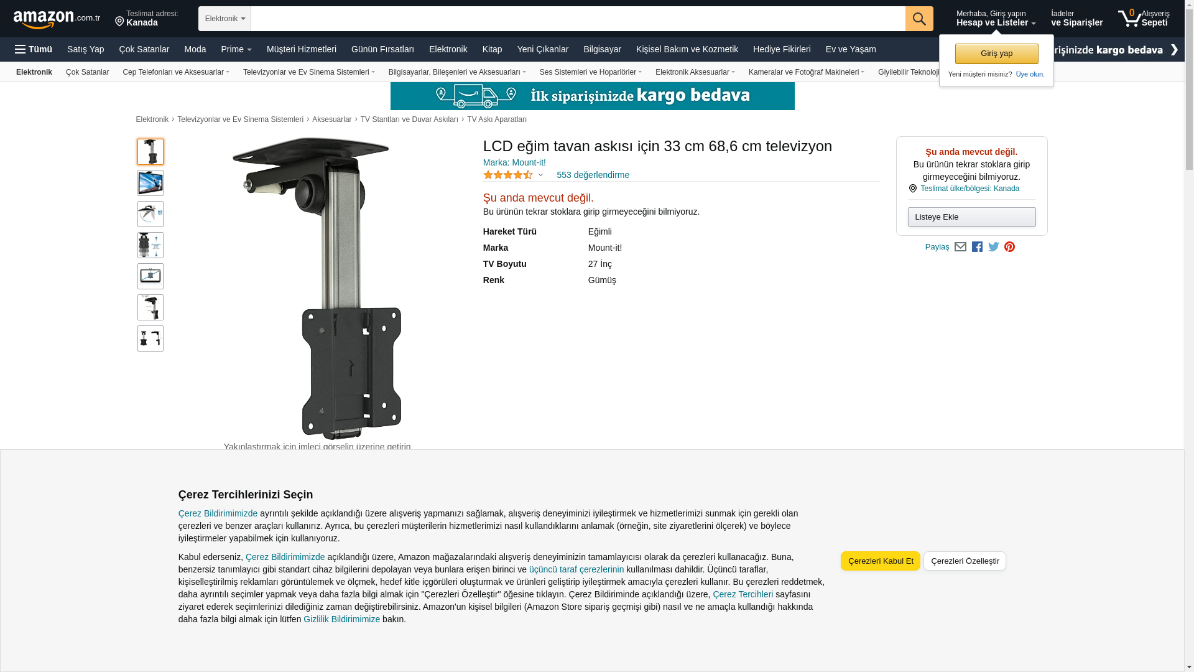Share product on Twitter
The height and width of the screenshot is (672, 1194).
pyautogui.click(x=993, y=247)
